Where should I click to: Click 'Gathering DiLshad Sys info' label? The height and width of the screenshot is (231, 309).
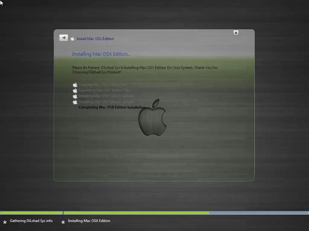[x=31, y=221]
